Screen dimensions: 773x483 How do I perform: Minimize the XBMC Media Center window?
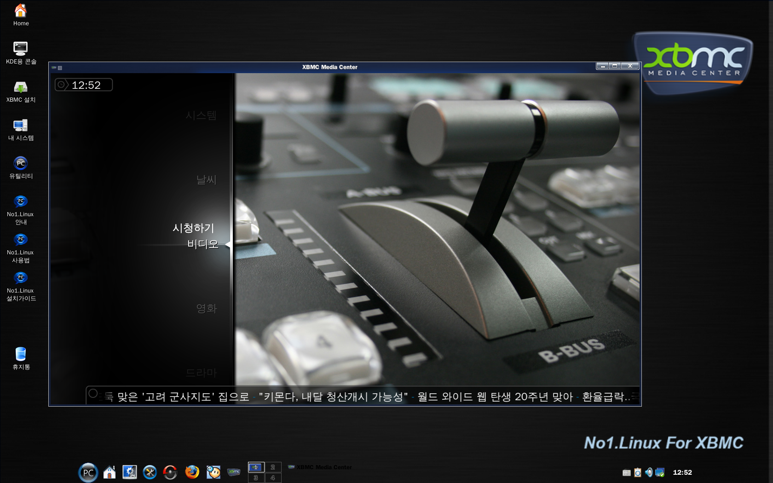(x=603, y=66)
